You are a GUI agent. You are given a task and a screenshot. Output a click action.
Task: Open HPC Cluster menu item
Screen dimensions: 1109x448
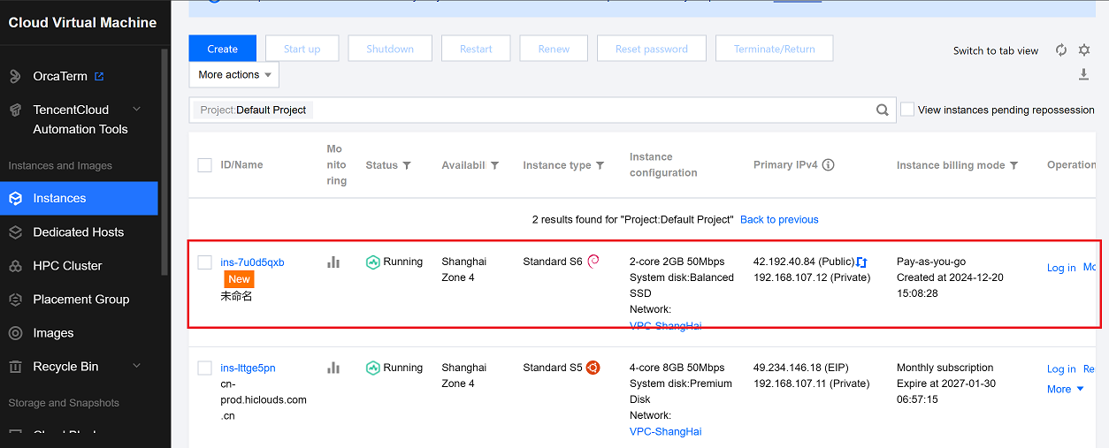coord(79,266)
